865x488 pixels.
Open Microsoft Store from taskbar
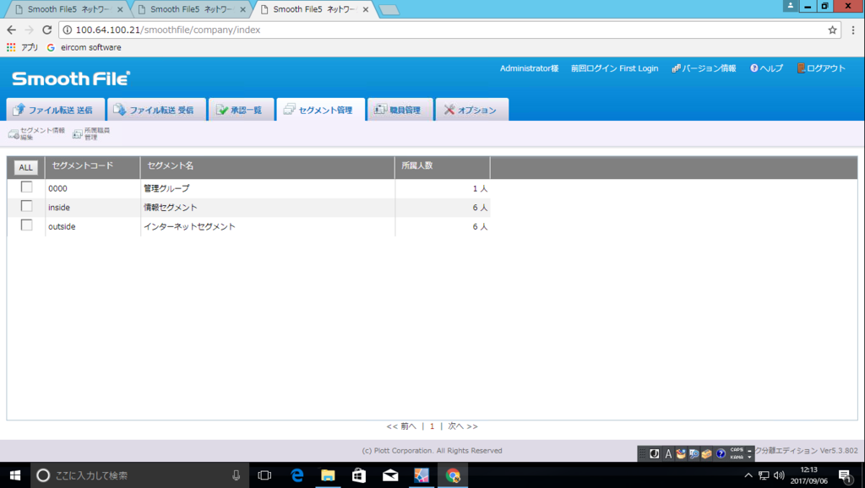pos(359,475)
